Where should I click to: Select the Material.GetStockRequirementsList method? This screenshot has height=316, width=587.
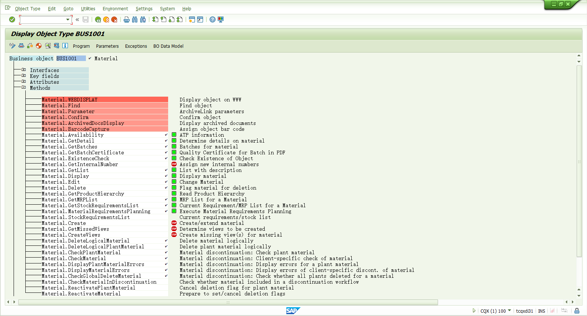105,205
